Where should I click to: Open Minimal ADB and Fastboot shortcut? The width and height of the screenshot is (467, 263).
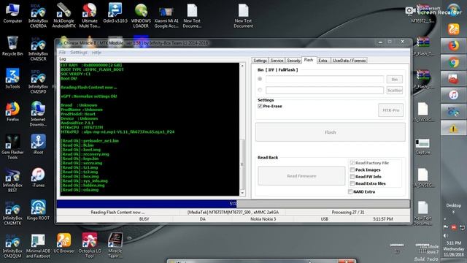[38, 245]
